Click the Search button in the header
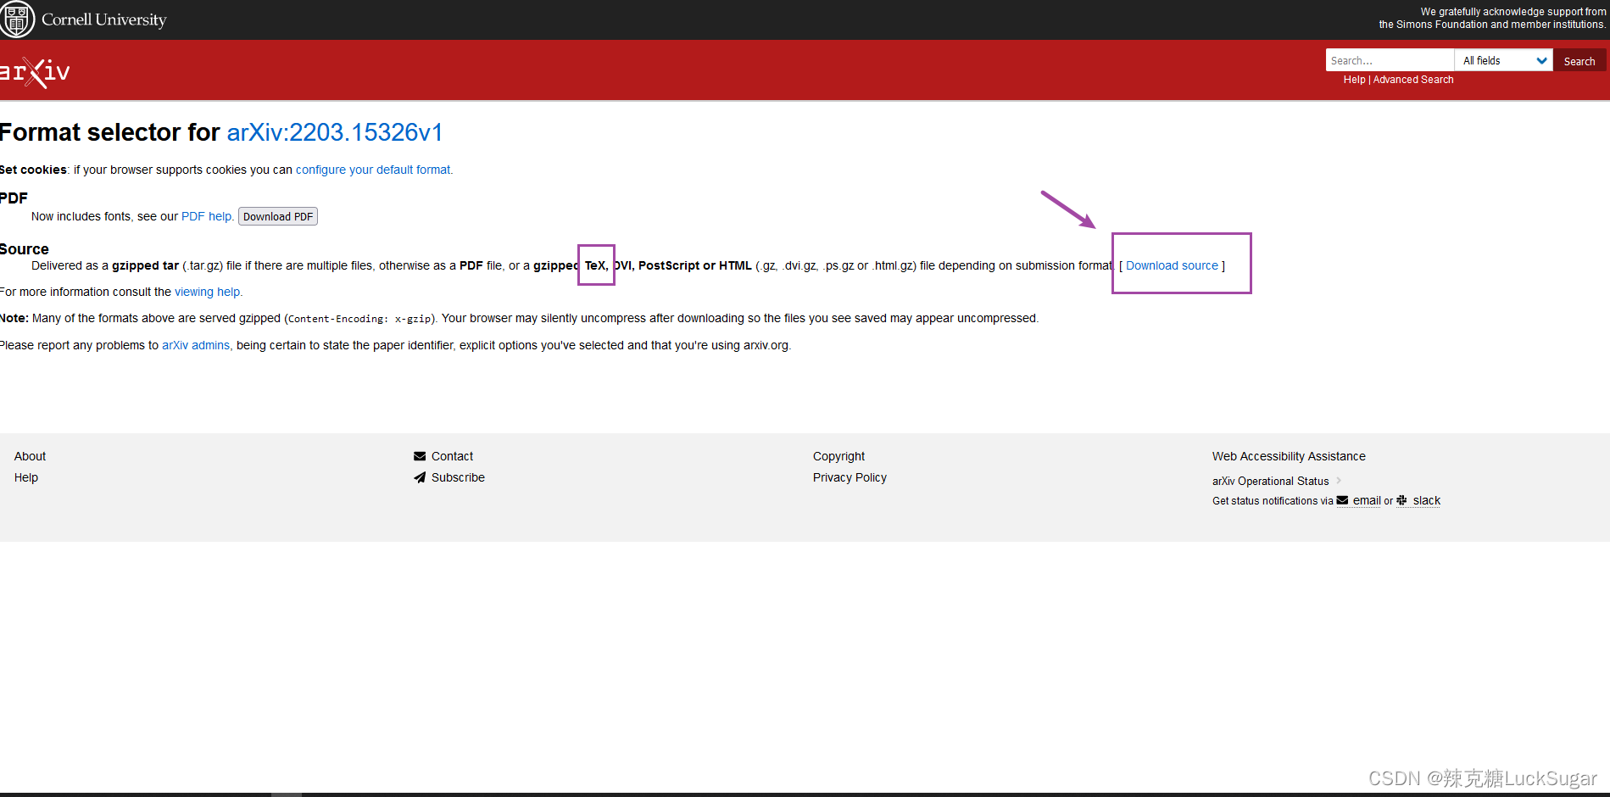1610x797 pixels. tap(1579, 61)
